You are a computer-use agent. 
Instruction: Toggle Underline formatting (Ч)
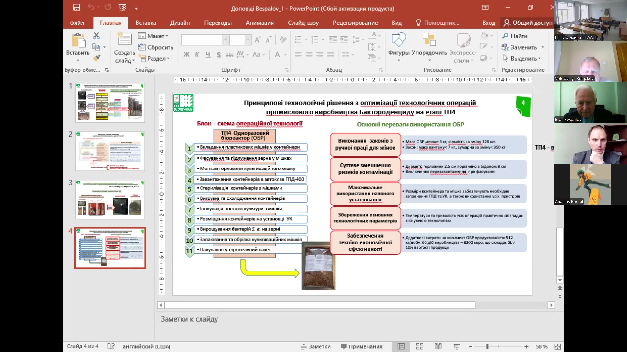(208, 54)
